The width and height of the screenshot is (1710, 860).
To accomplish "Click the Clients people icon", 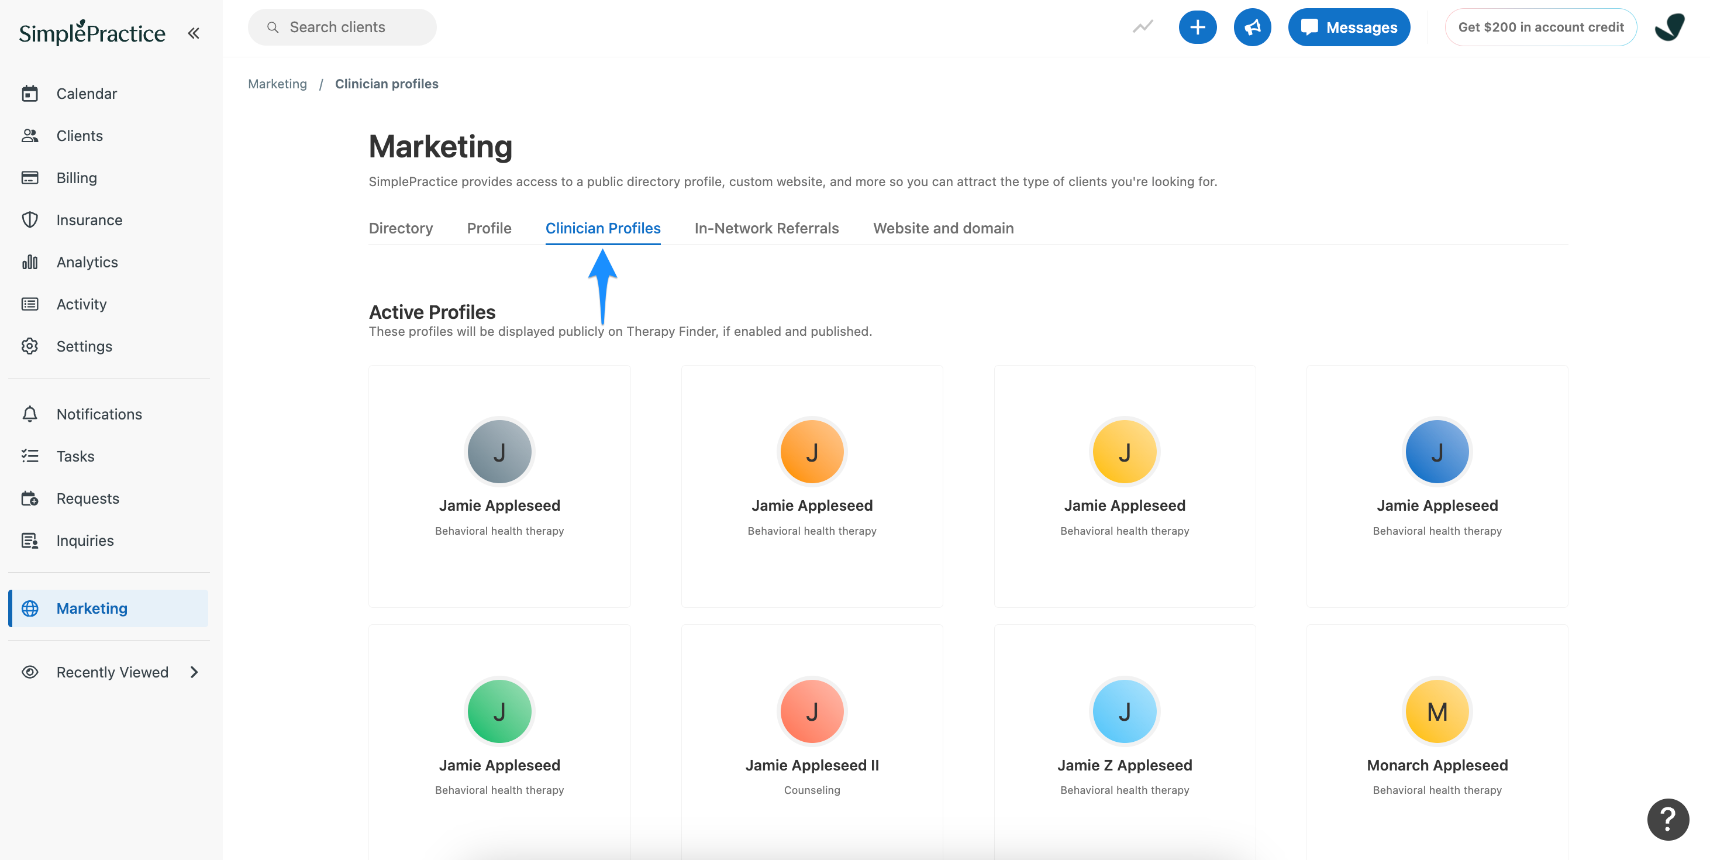I will 30,136.
